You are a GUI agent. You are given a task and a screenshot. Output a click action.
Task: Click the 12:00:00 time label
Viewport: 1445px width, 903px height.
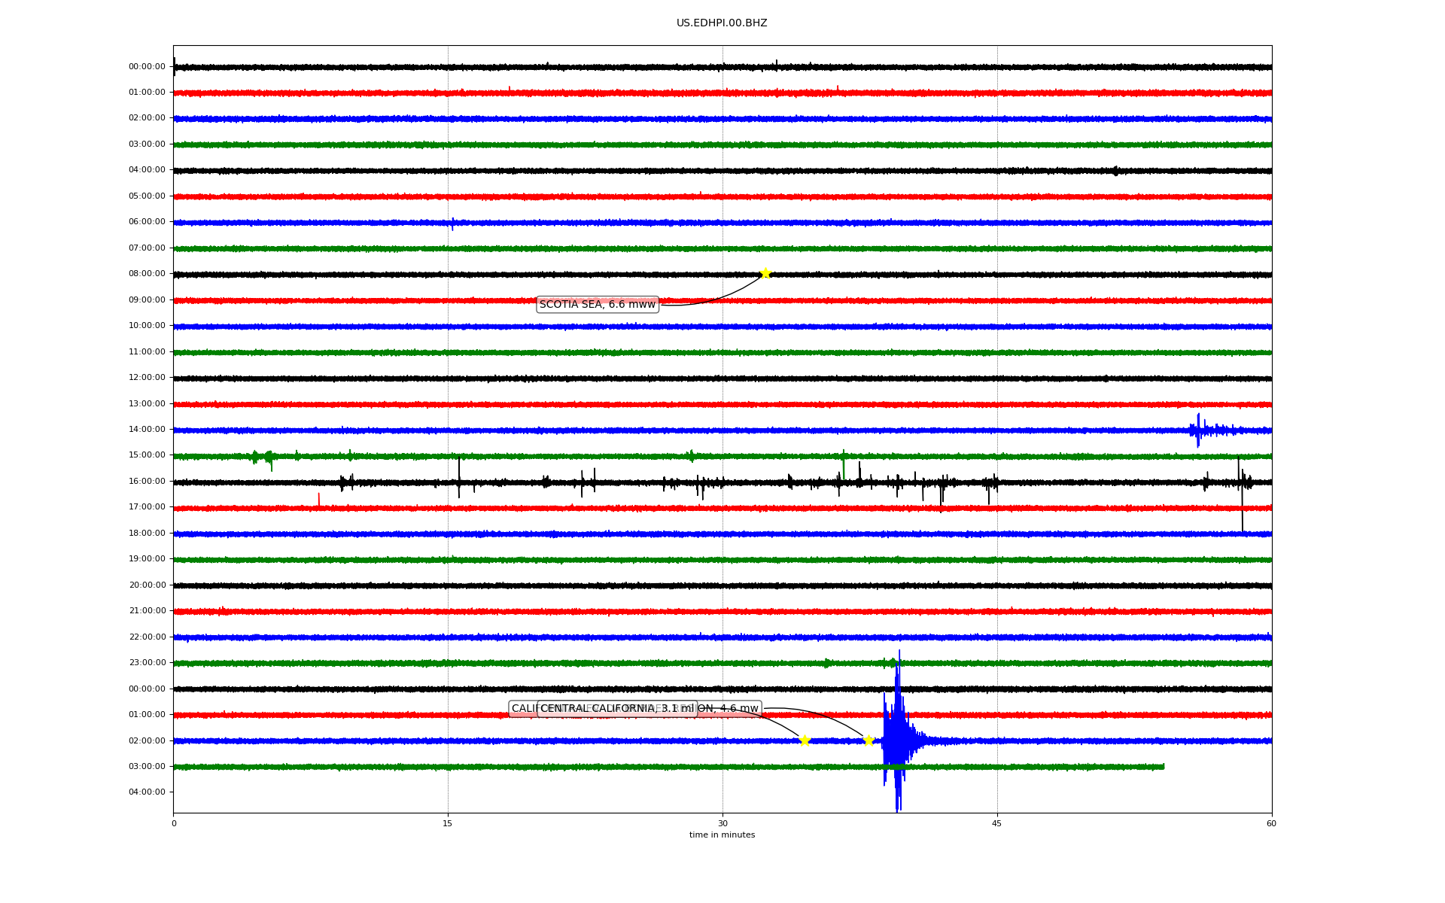pyautogui.click(x=147, y=378)
